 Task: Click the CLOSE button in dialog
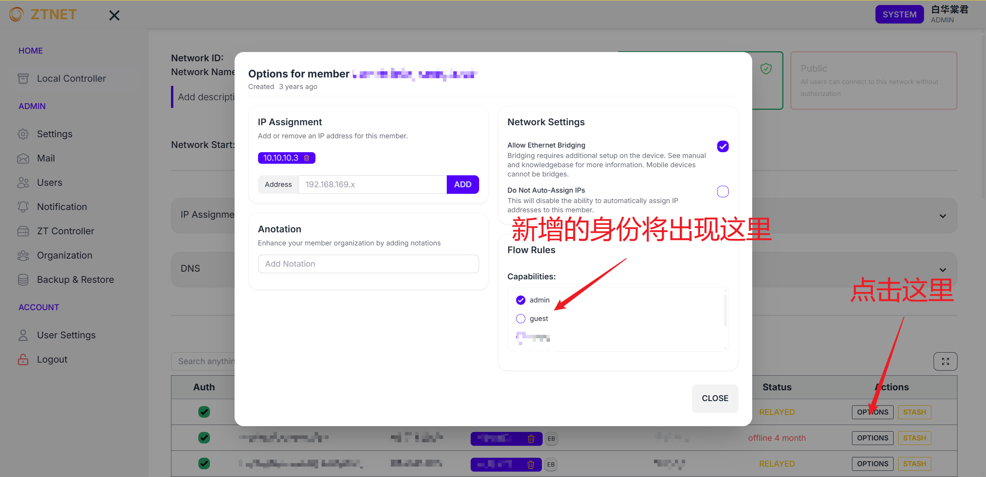click(715, 398)
